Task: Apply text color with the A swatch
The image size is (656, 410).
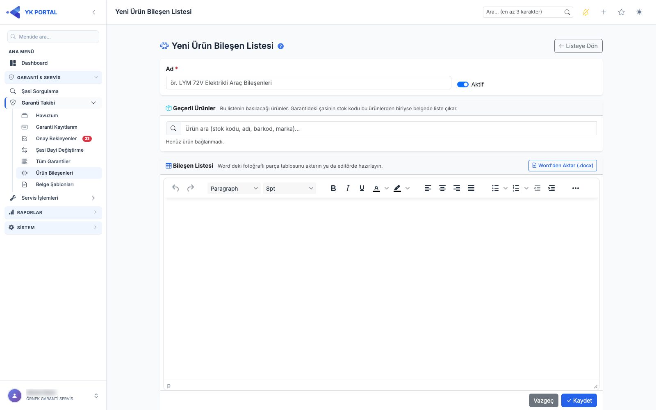Action: [x=376, y=188]
